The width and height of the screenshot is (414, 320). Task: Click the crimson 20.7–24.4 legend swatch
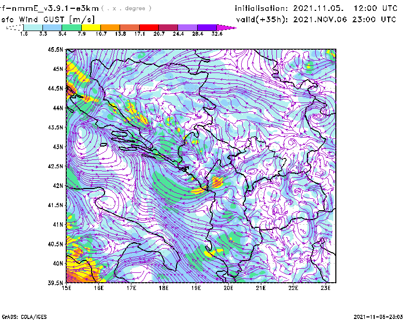168,27
